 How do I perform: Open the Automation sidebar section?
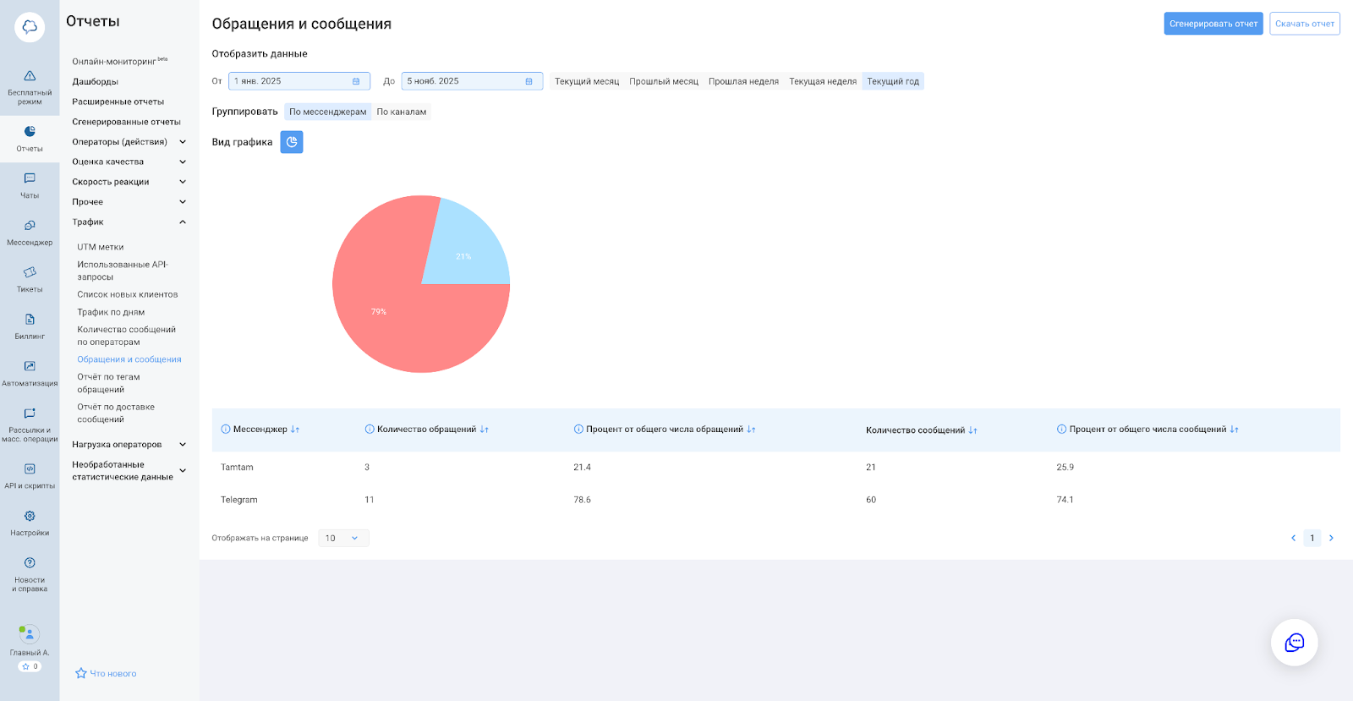coord(30,372)
